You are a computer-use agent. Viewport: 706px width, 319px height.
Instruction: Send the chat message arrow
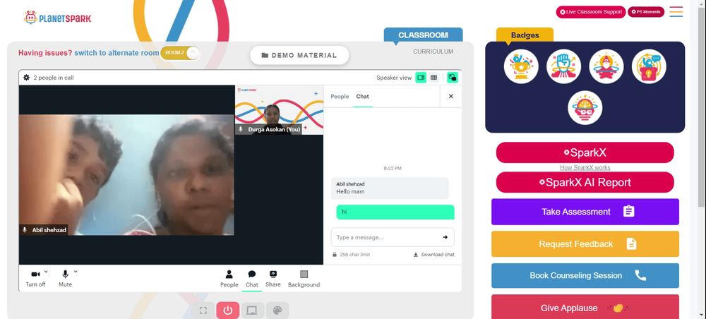pos(445,237)
